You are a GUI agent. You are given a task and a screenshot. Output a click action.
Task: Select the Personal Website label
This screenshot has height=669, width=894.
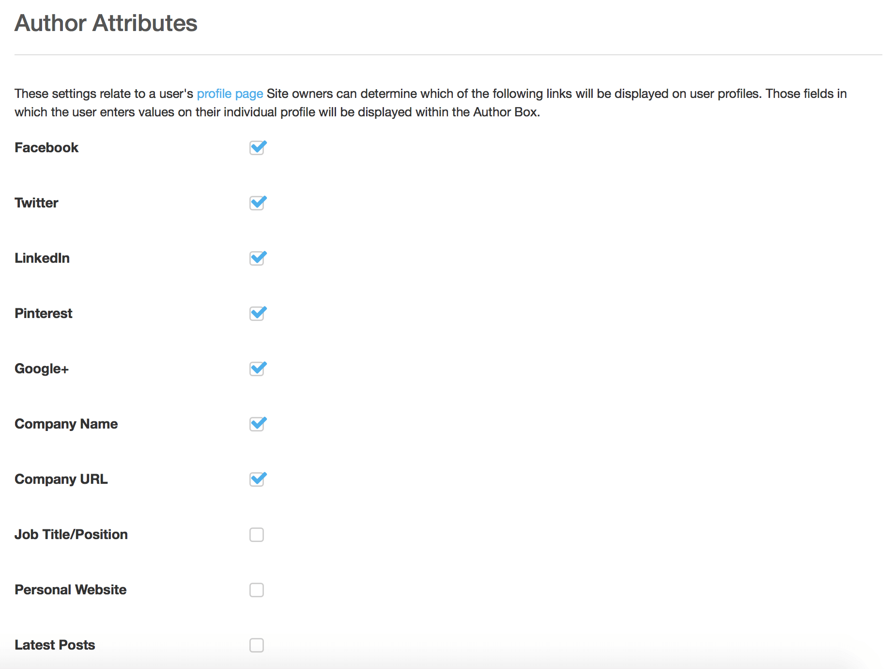click(70, 589)
